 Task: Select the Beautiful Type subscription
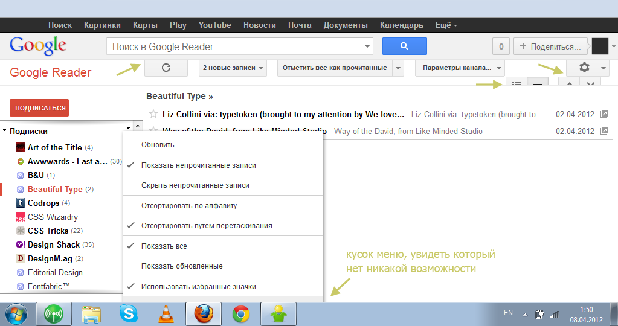click(x=55, y=189)
